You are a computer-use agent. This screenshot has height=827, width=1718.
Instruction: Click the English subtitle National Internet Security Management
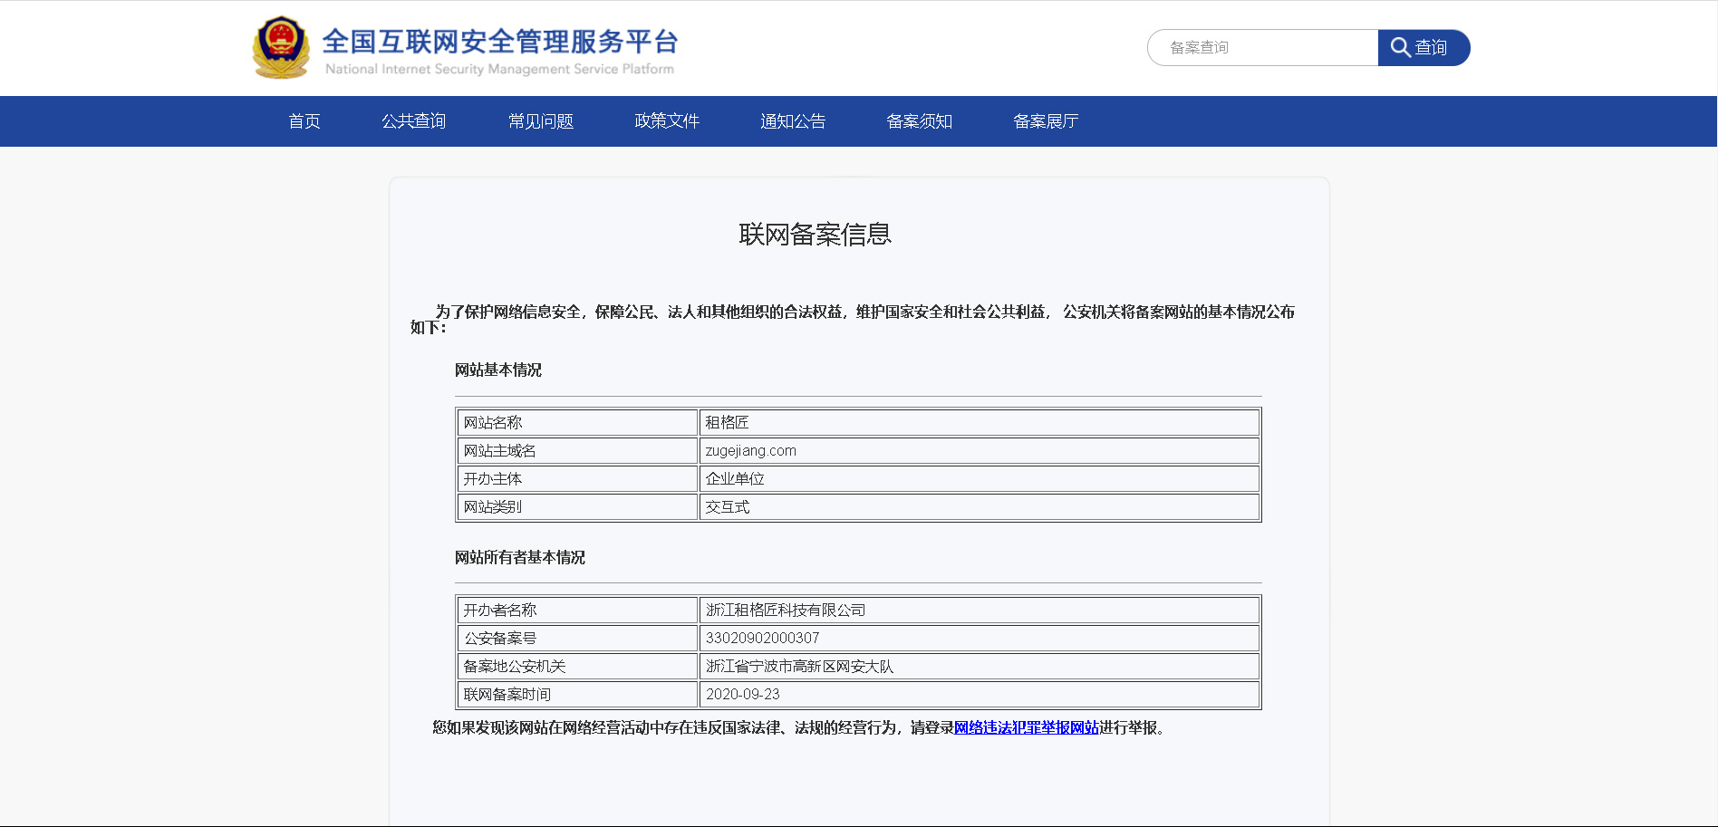(499, 70)
